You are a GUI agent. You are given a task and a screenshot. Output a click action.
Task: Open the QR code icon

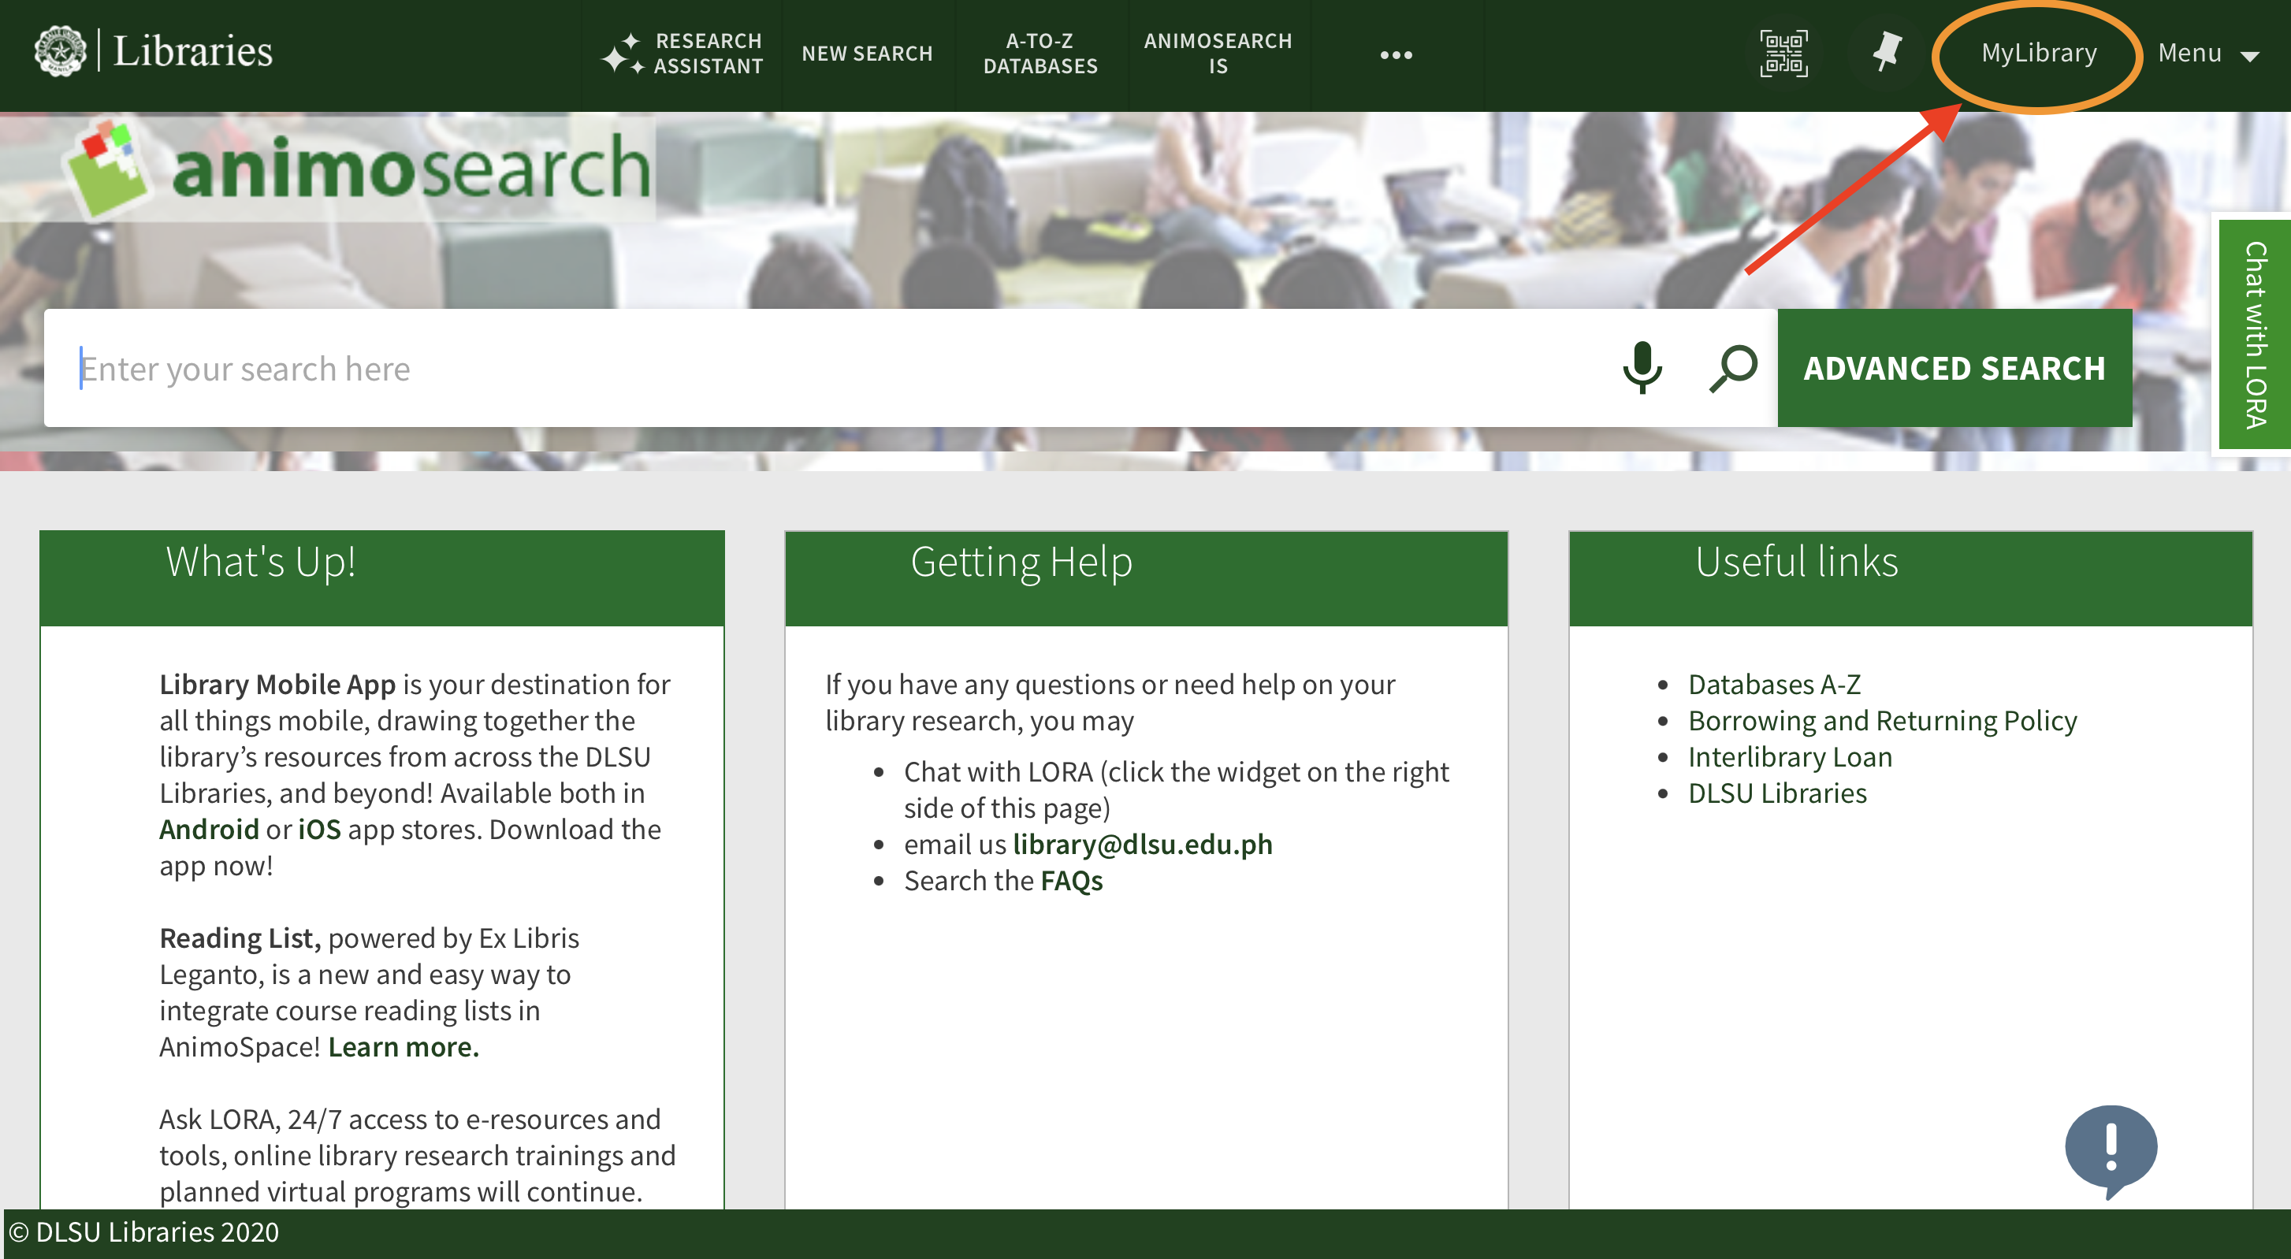click(1783, 54)
